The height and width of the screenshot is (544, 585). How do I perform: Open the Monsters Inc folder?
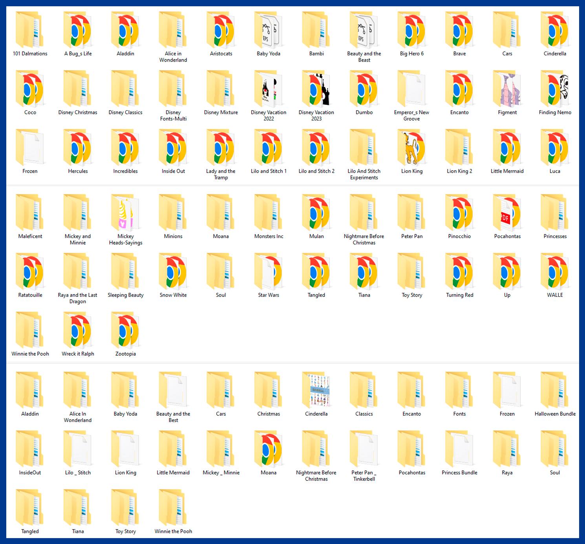(269, 214)
